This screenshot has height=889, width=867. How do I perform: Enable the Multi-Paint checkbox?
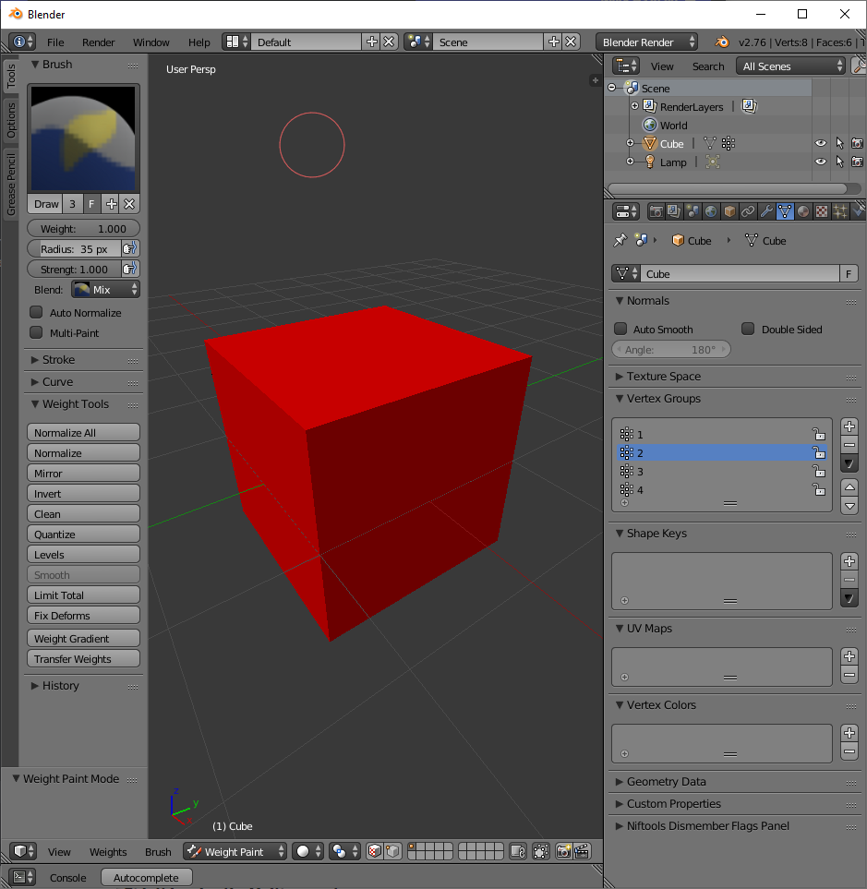pyautogui.click(x=36, y=333)
